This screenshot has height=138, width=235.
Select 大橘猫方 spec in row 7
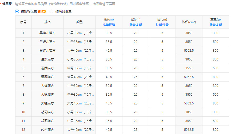(47, 86)
